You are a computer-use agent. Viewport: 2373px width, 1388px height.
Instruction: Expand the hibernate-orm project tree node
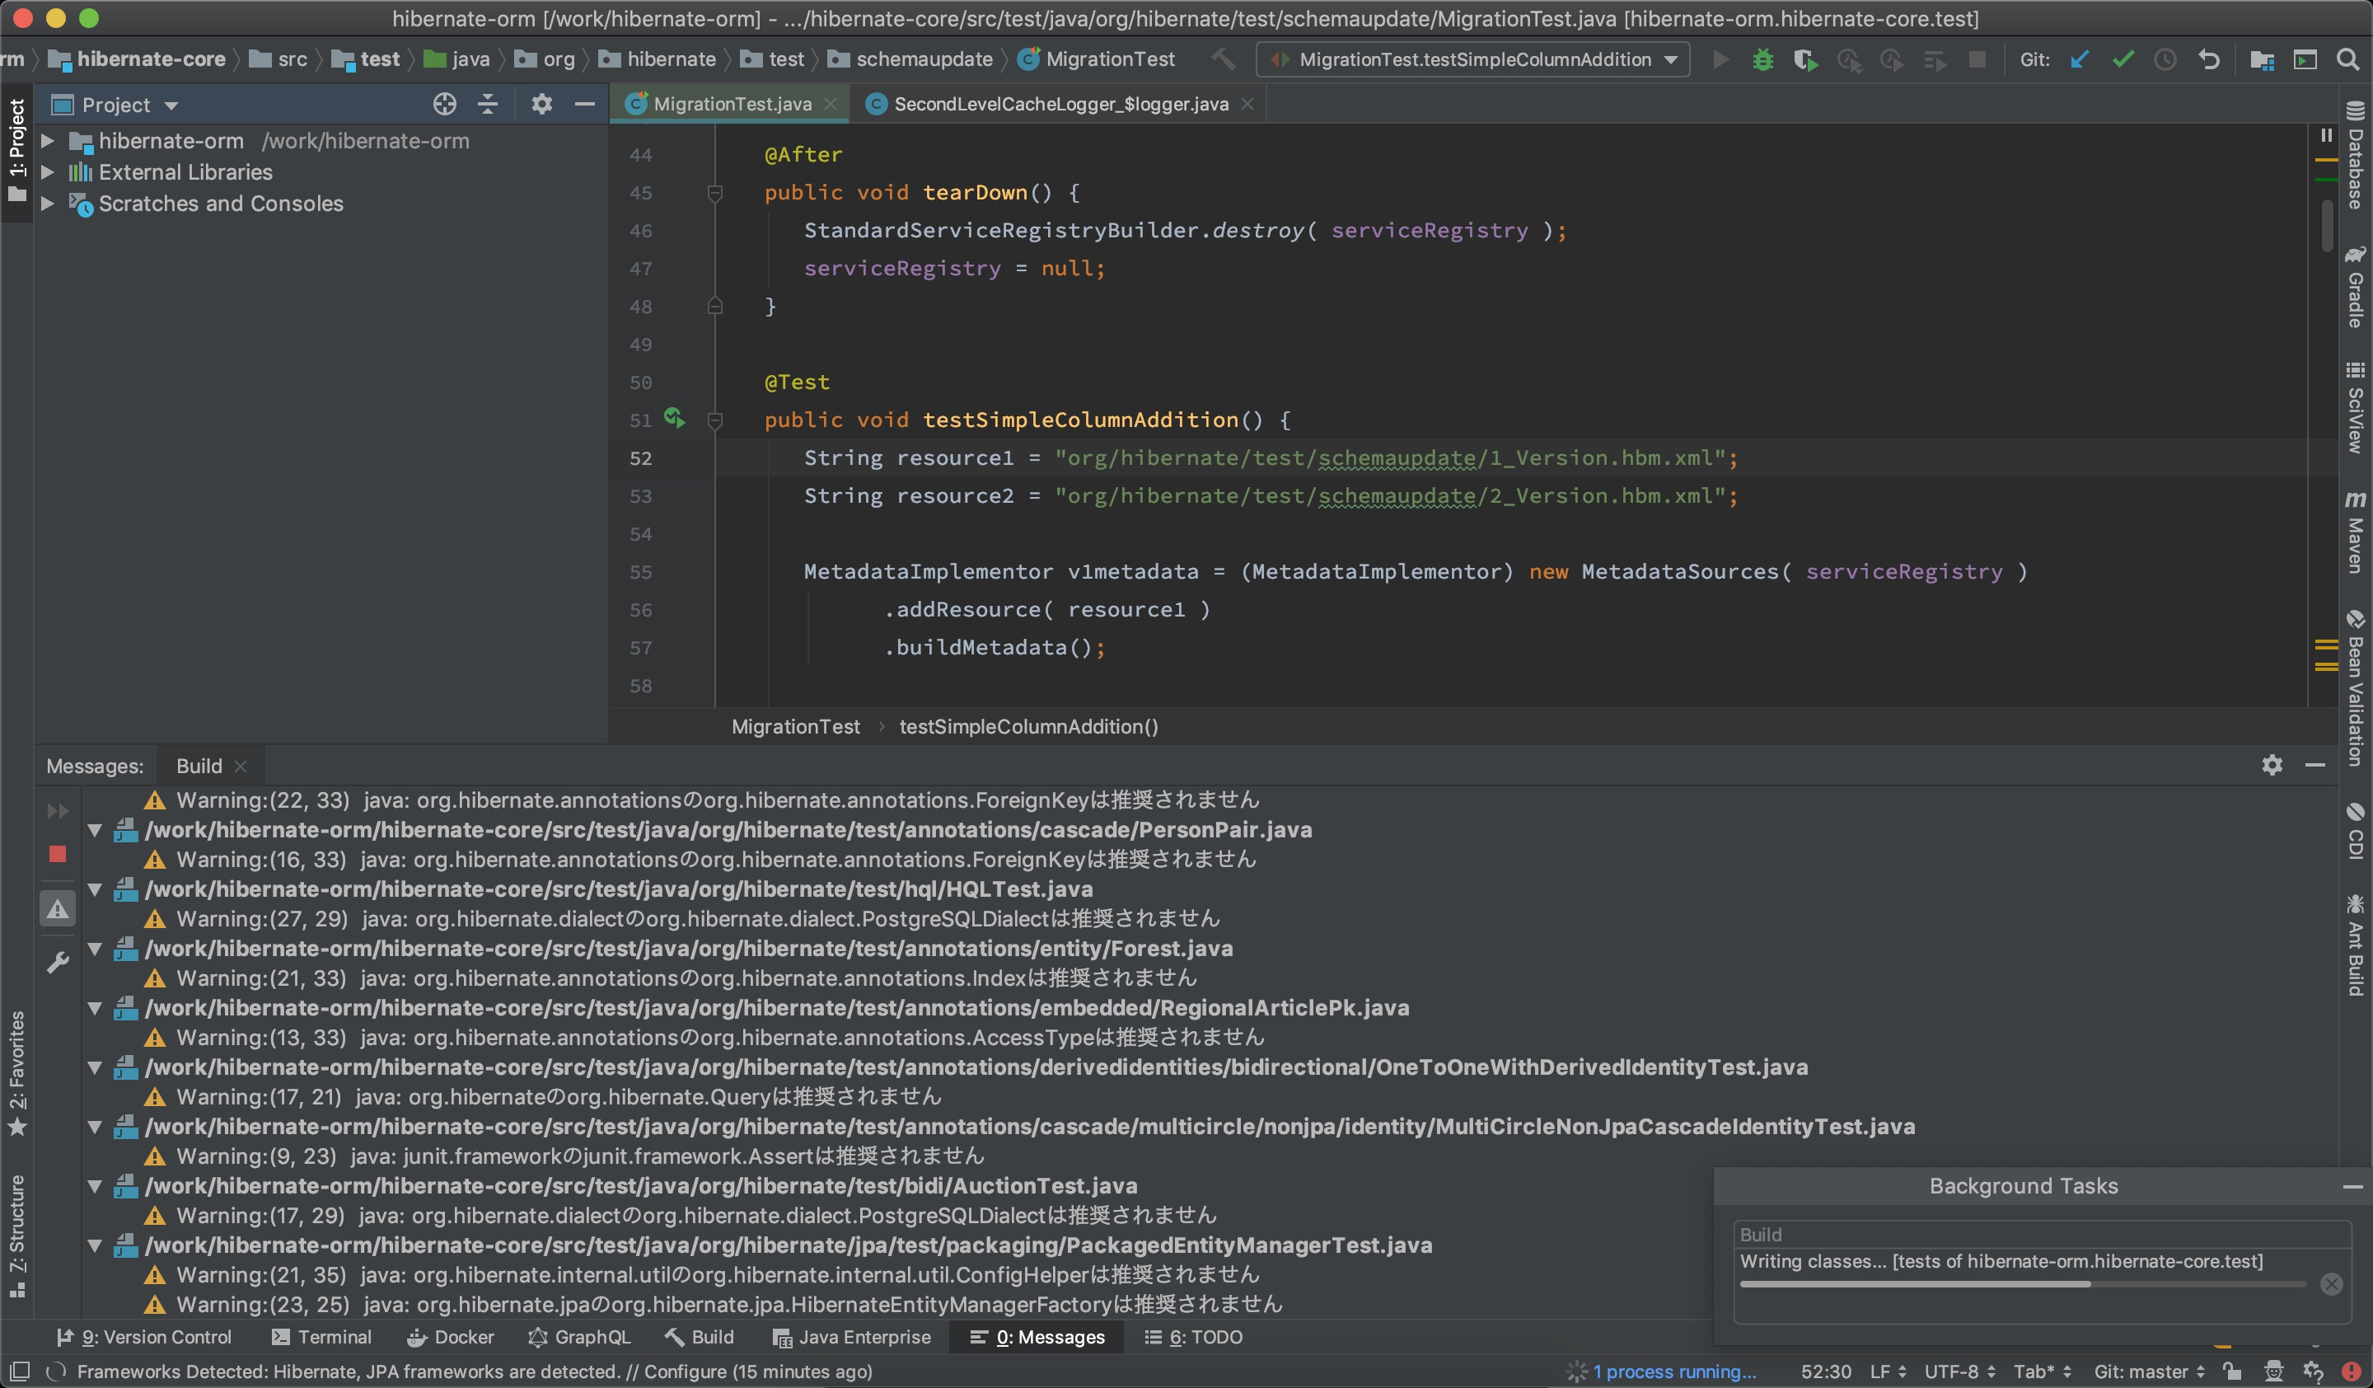coord(47,141)
